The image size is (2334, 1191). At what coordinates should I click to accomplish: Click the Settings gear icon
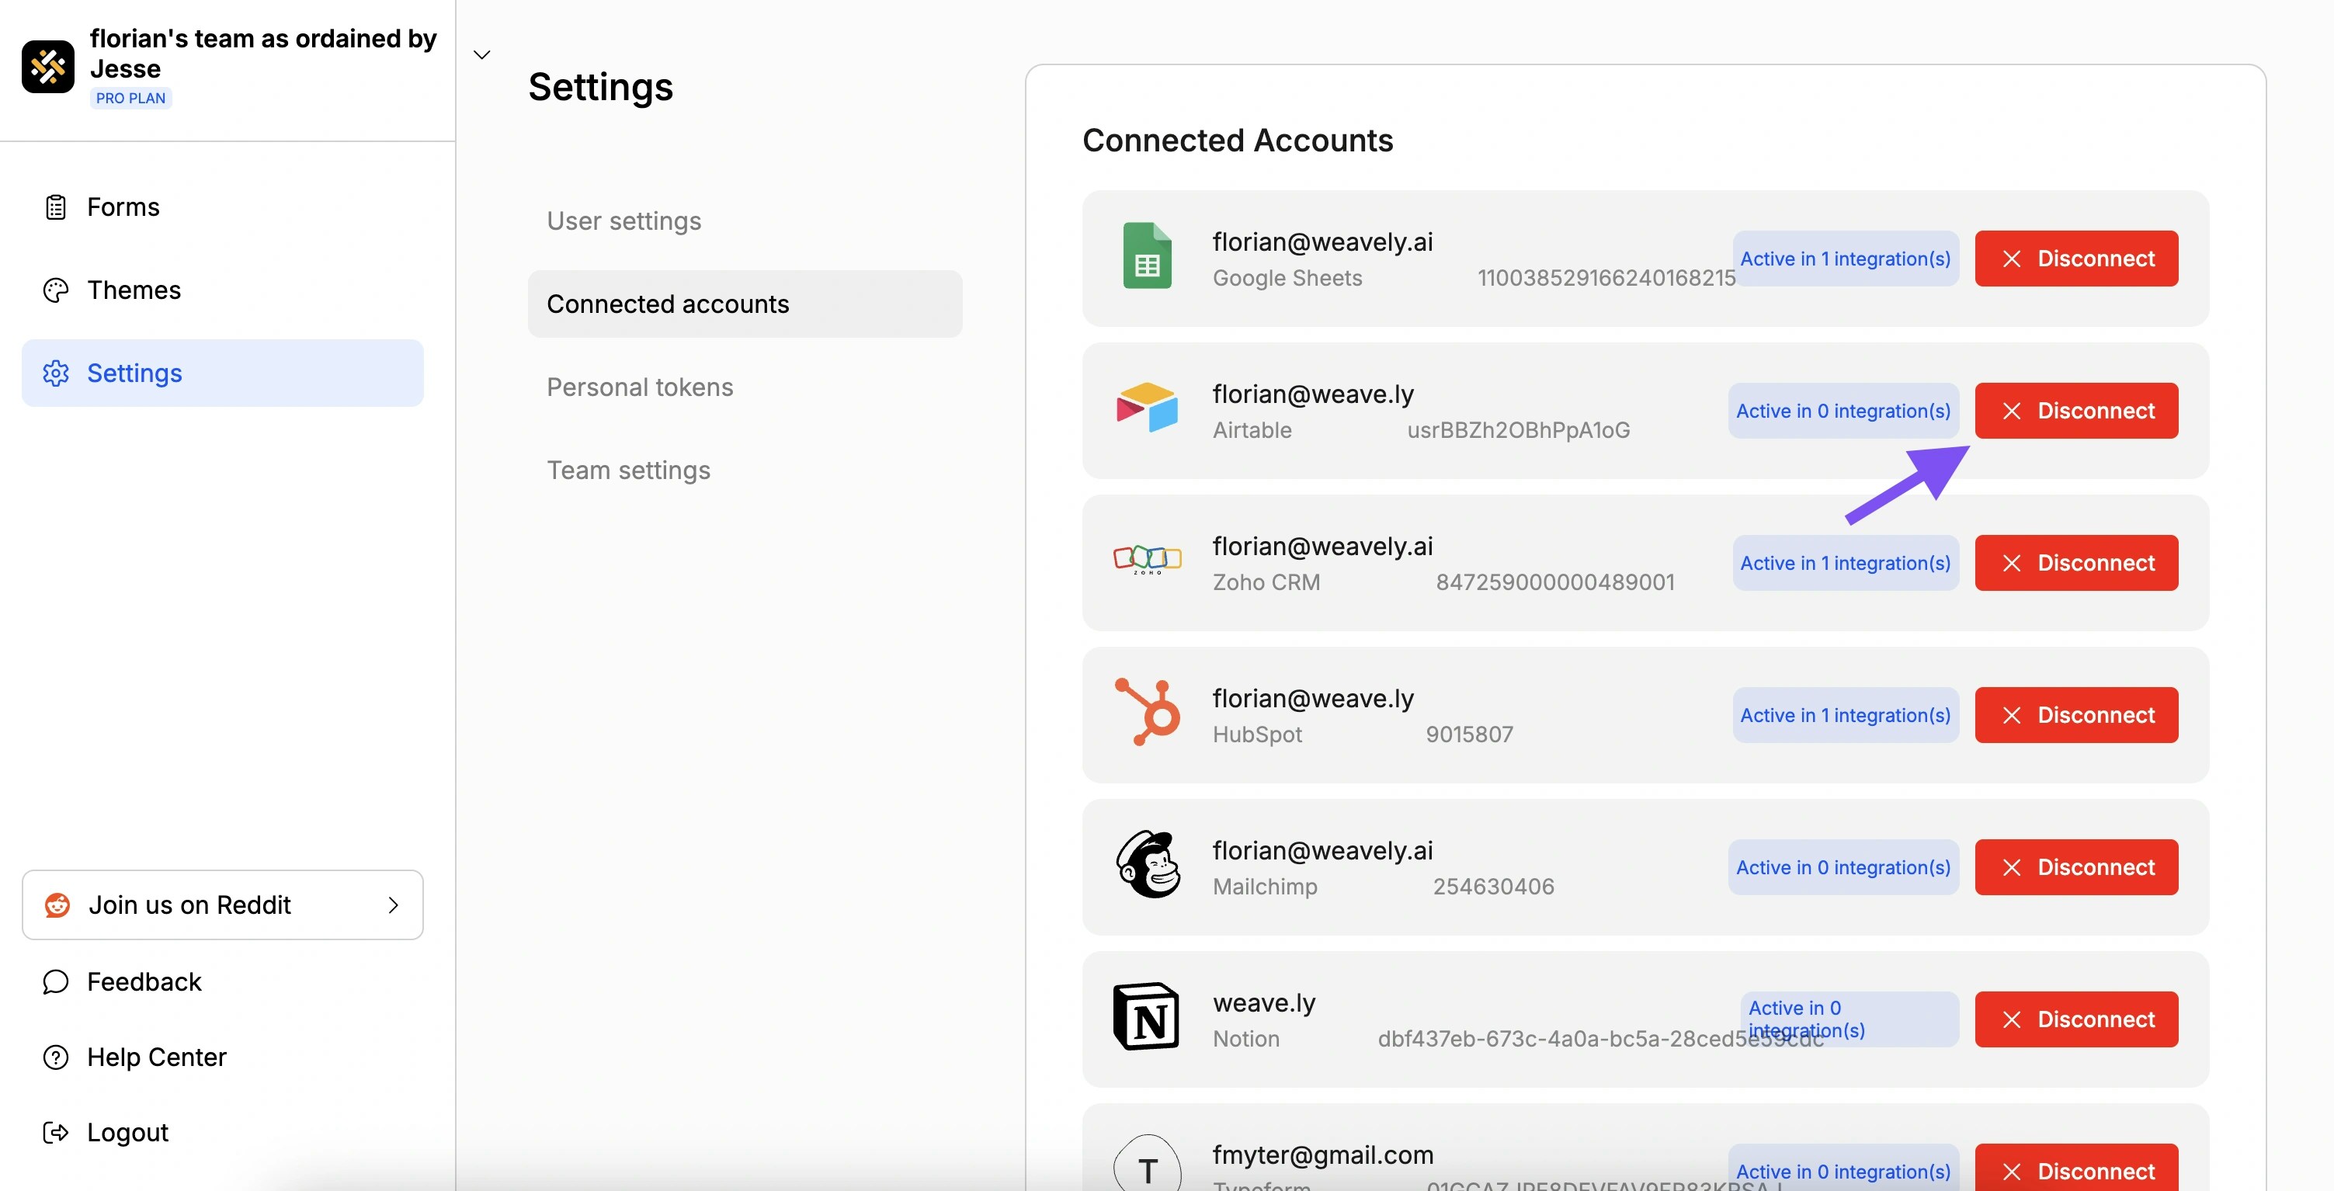55,372
